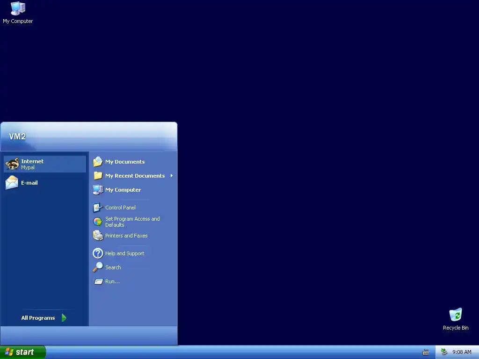Click the My Recent Documents label
Screen dimensions: 479x359
[135, 176]
